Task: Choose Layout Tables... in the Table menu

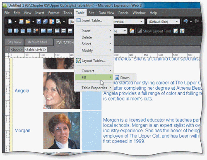Action: (94, 61)
